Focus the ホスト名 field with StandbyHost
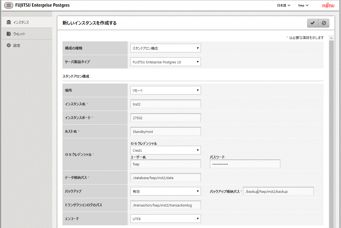Screen dimensions: 341x228 (x=166, y=132)
